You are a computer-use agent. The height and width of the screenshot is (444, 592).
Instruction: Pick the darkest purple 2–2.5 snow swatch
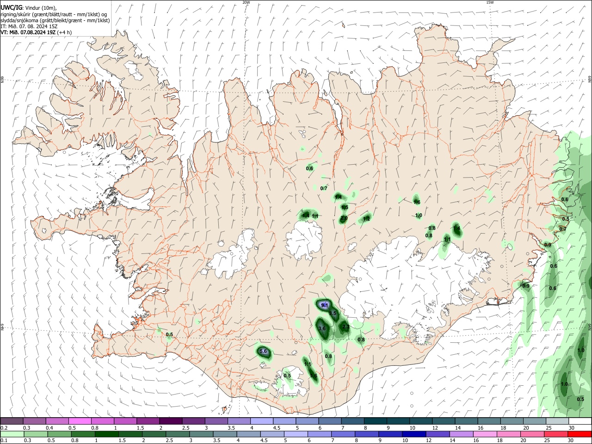tap(171, 421)
